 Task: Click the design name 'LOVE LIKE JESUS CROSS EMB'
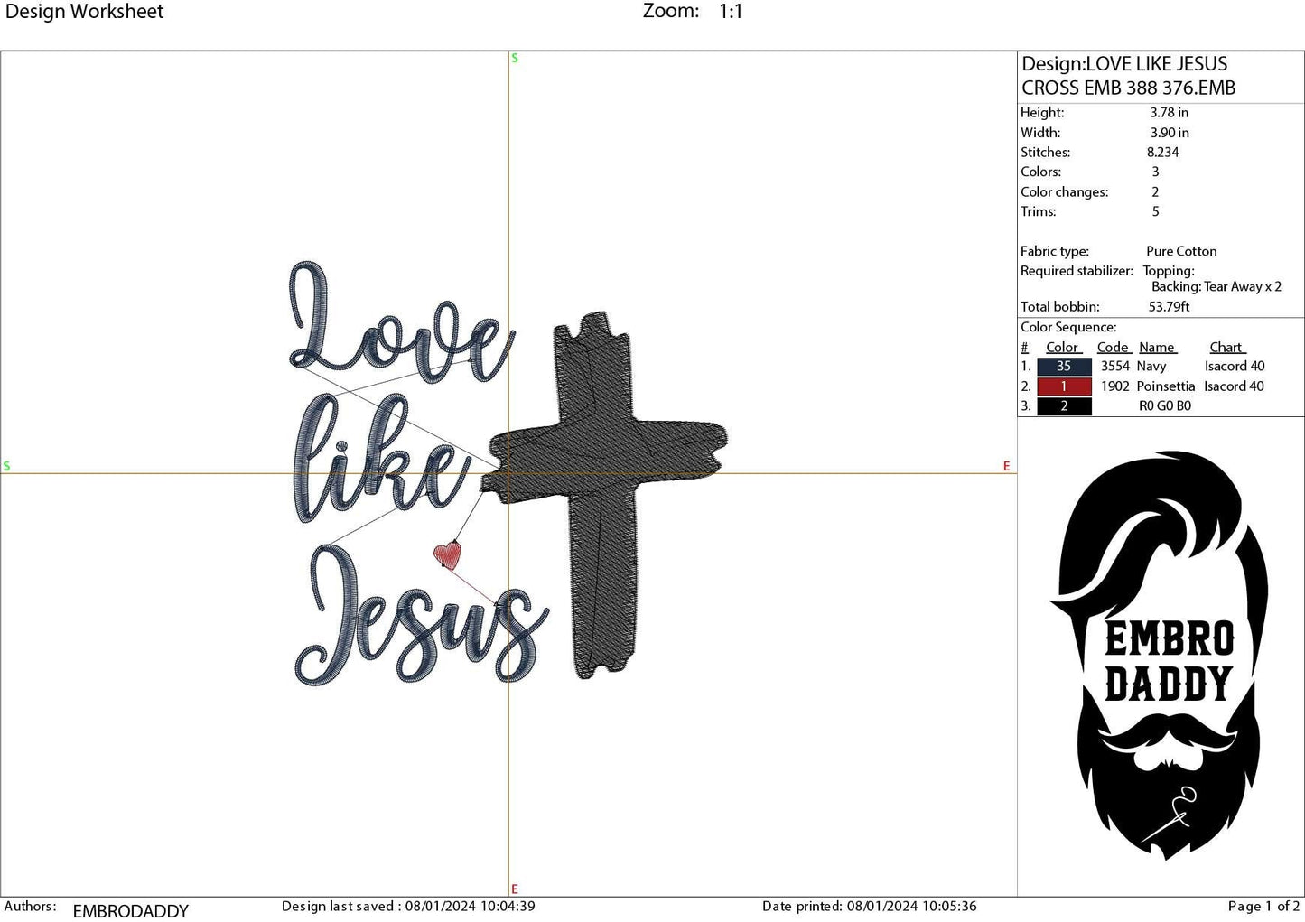(1126, 75)
